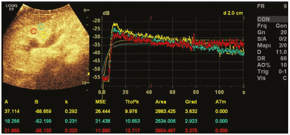Click red top marker at 40 seconds
290x135 pixels.
(151, 18)
